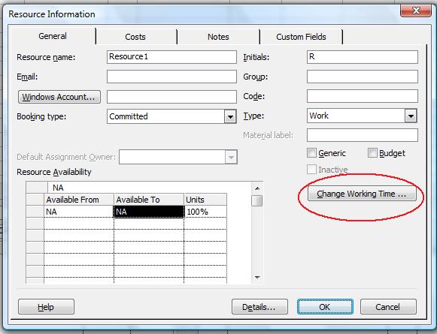Cancel the Resource Information dialog
The width and height of the screenshot is (437, 334).
(388, 307)
